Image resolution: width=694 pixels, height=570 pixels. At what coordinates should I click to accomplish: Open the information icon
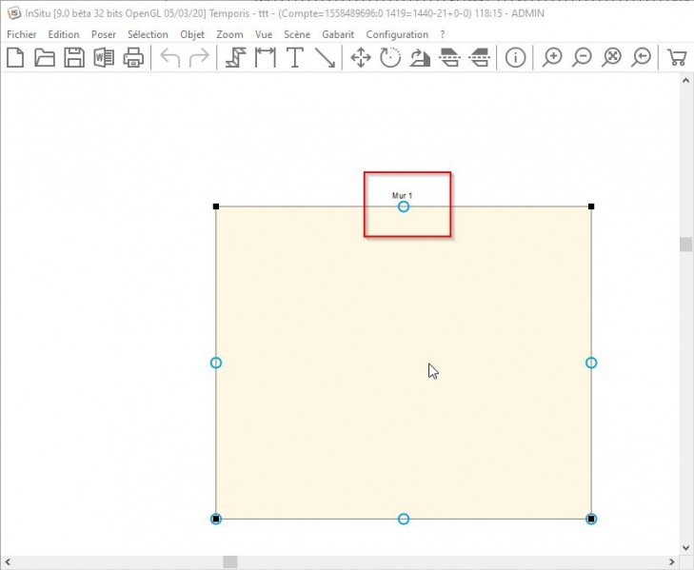(515, 58)
